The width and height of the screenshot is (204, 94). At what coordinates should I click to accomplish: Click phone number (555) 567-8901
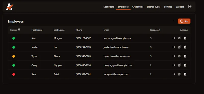pyautogui.click(x=83, y=74)
